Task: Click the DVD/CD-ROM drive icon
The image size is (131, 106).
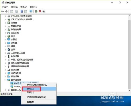Action: point(9,16)
